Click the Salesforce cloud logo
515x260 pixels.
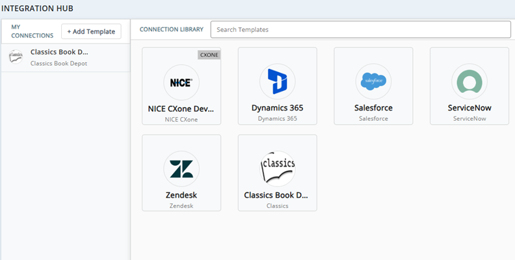(x=373, y=81)
